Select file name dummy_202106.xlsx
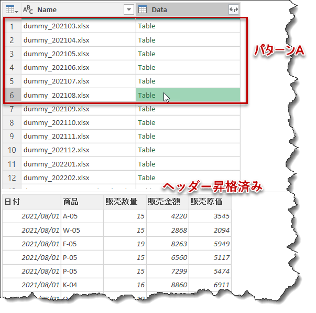 (56, 67)
